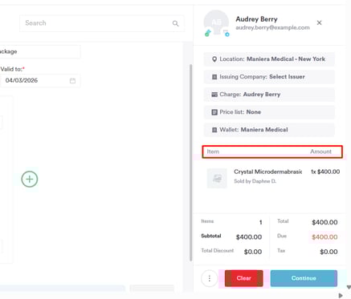351x299 pixels.
Task: Open the Valid to calendar picker icon
Action: [x=72, y=81]
